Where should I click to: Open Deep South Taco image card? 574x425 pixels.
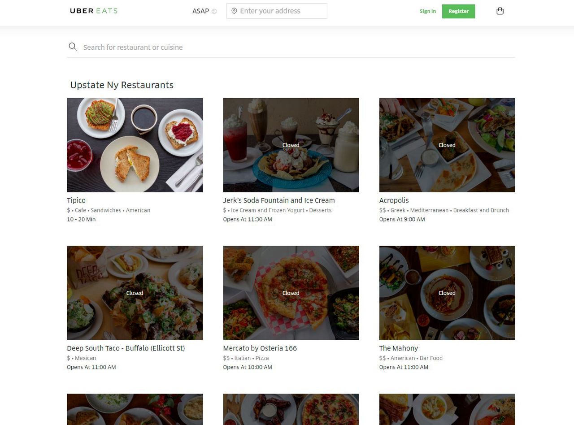135,293
